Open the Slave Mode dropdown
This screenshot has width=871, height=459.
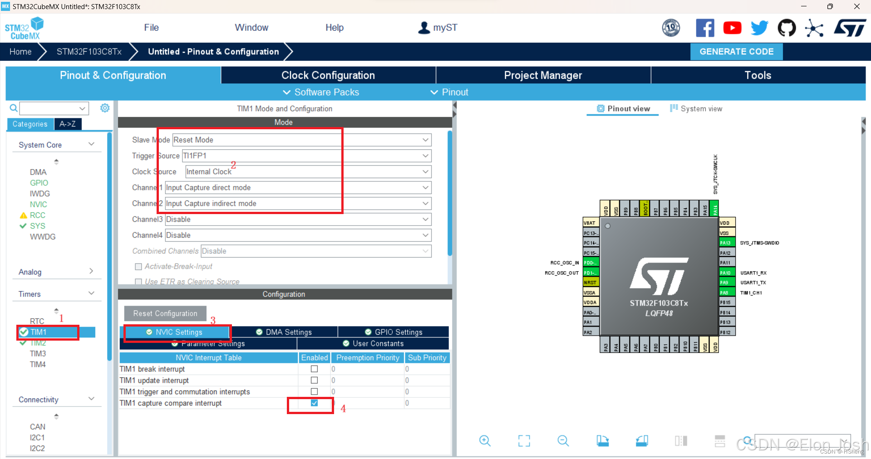pyautogui.click(x=425, y=140)
